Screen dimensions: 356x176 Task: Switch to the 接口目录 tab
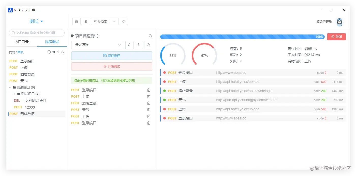22,42
